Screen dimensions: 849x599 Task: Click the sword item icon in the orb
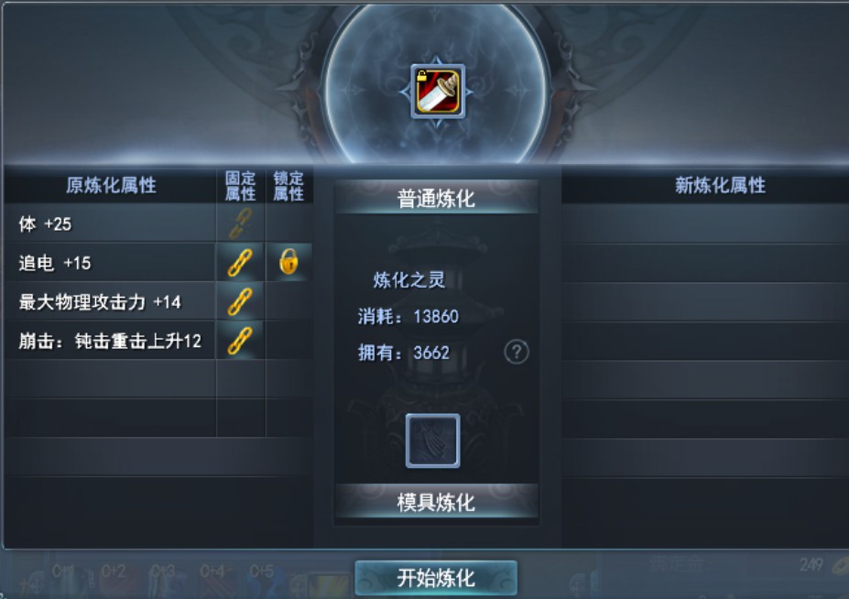(438, 91)
